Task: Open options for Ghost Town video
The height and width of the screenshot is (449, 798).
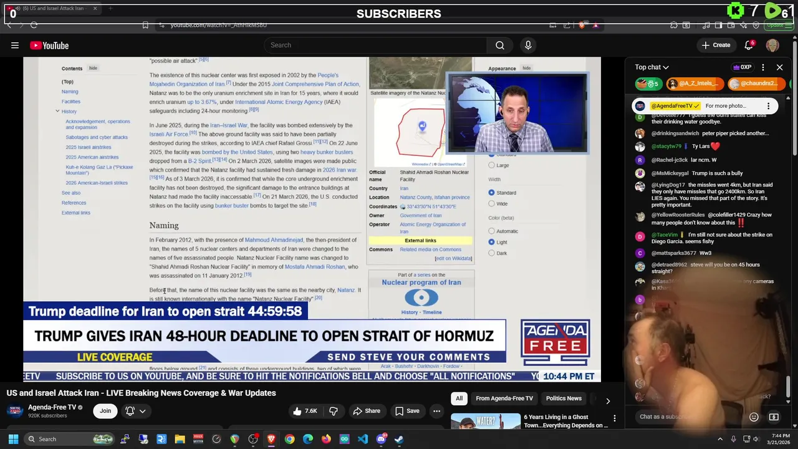Action: click(x=615, y=418)
